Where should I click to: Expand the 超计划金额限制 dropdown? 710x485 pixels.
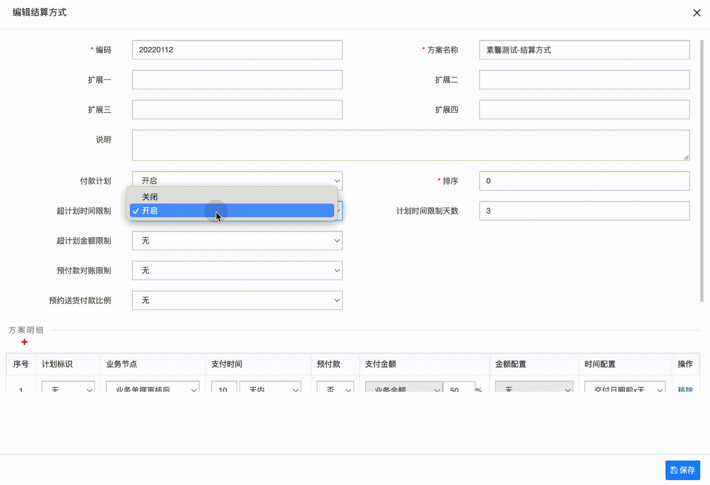(237, 240)
